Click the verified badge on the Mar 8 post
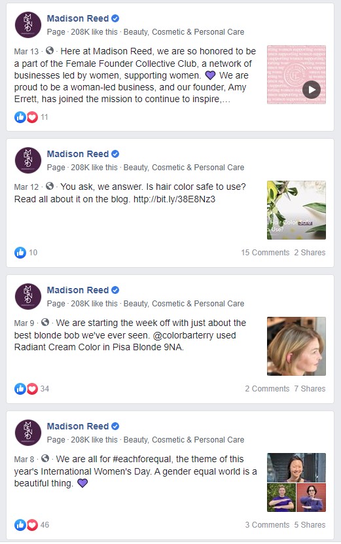 tap(115, 426)
